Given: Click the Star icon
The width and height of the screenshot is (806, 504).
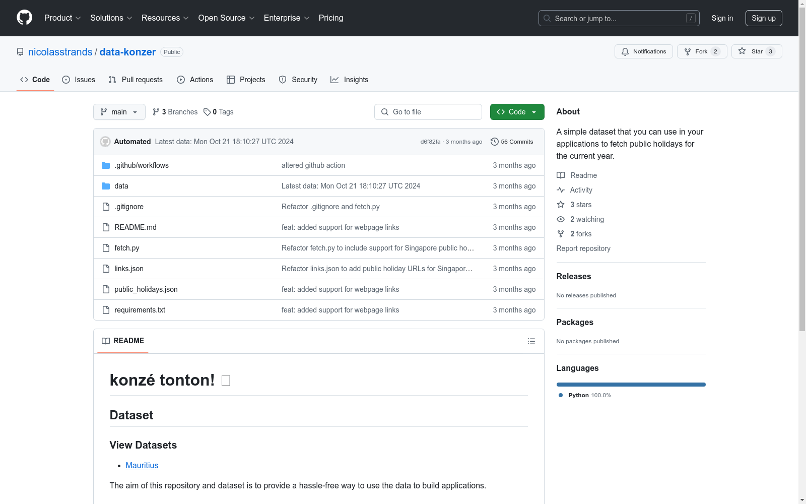Looking at the screenshot, I should click(x=742, y=51).
